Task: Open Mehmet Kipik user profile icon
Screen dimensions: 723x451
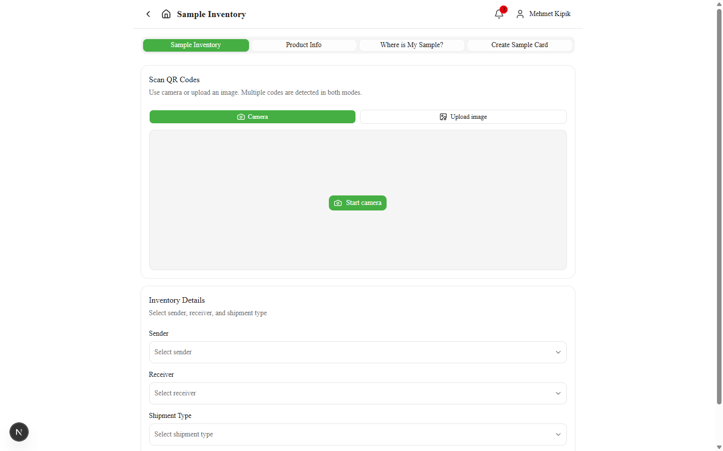Action: [520, 14]
